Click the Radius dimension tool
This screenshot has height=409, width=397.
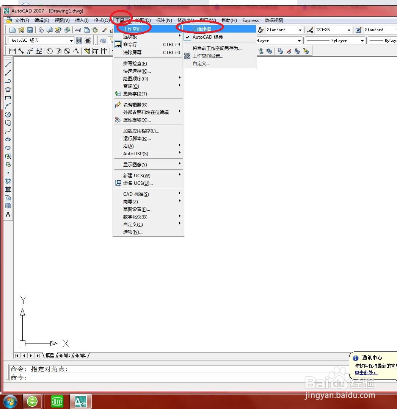50,51
